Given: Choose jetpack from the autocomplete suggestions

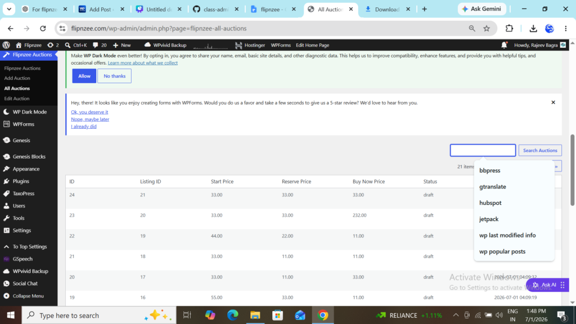Looking at the screenshot, I should pyautogui.click(x=514, y=219).
